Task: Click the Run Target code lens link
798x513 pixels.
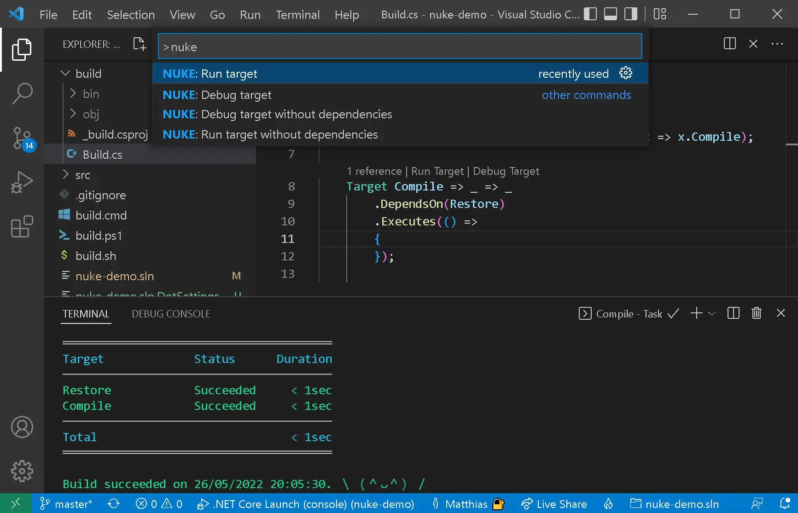Action: tap(437, 171)
